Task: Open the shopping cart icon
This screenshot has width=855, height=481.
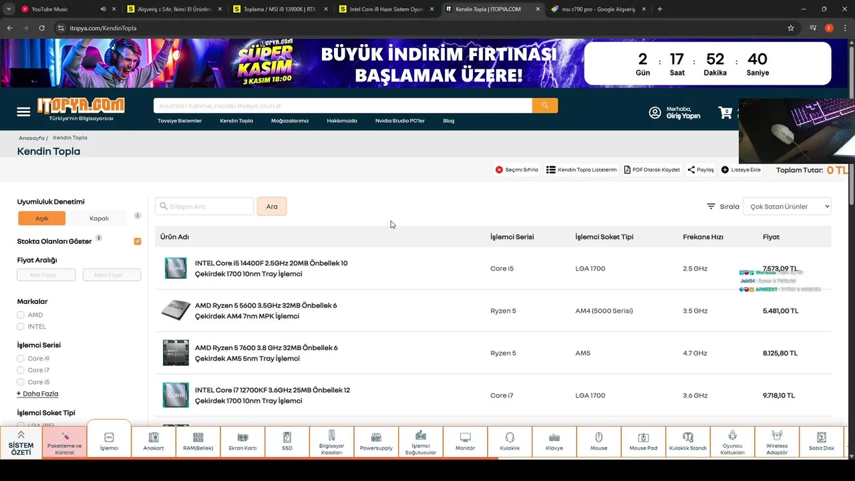Action: click(725, 112)
